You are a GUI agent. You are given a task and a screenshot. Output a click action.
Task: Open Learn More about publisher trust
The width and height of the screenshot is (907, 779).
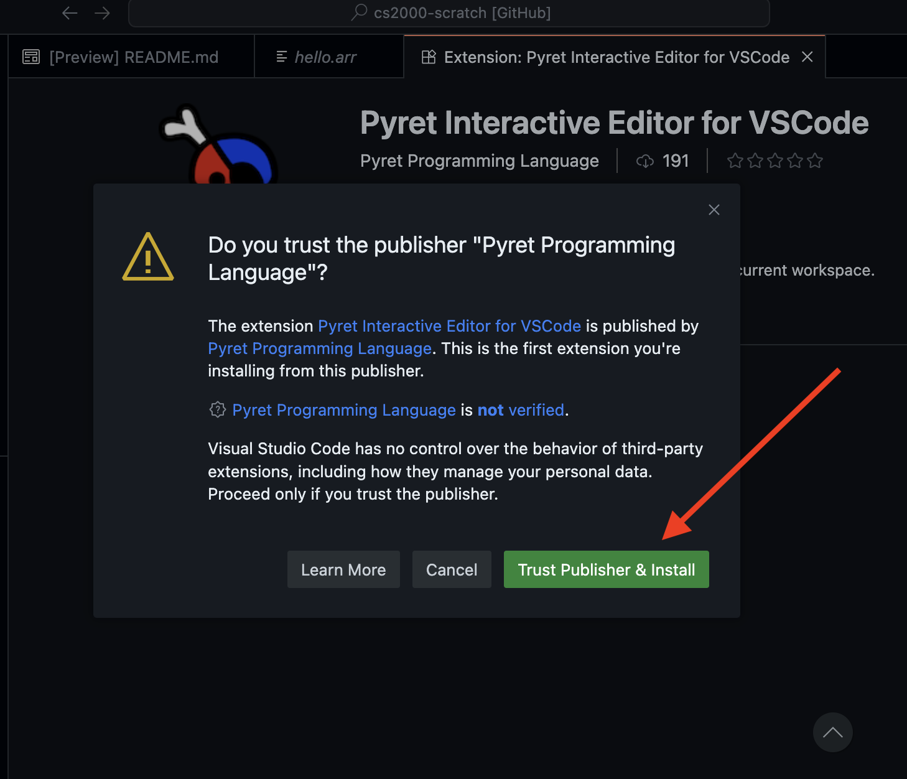343,569
